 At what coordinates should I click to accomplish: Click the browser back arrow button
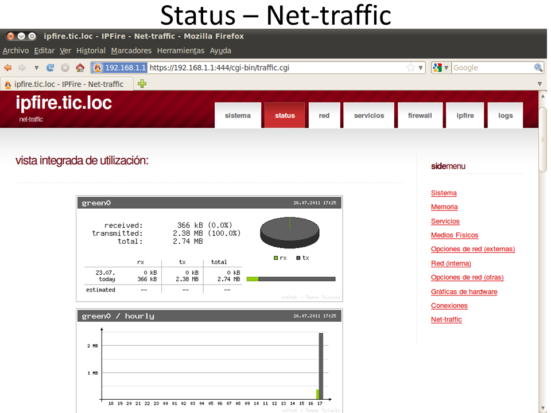[x=8, y=68]
